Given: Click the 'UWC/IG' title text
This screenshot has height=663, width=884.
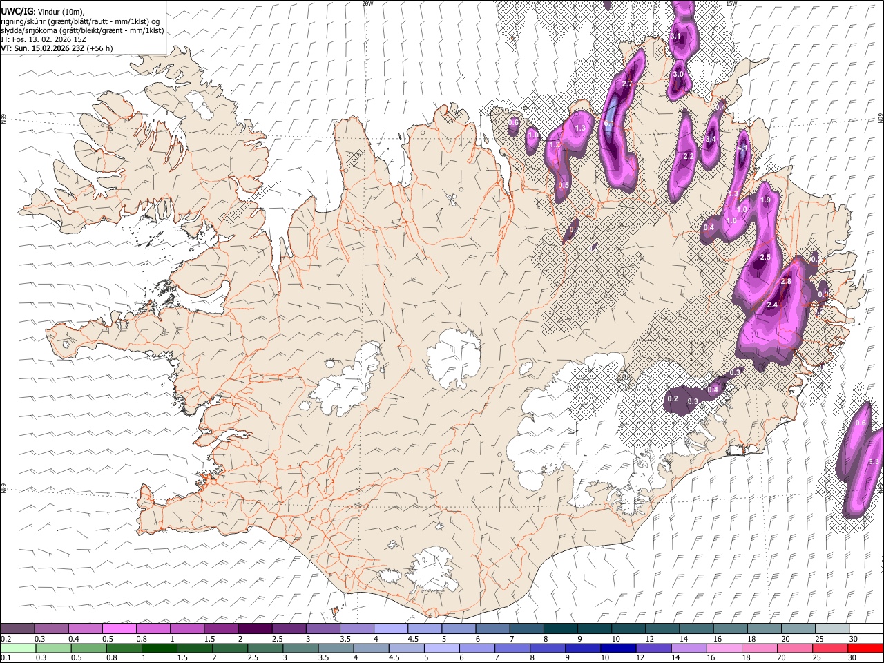Looking at the screenshot, I should click(17, 11).
